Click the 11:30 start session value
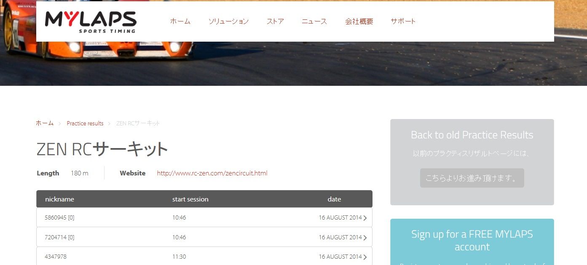The width and height of the screenshot is (587, 265). pyautogui.click(x=179, y=257)
